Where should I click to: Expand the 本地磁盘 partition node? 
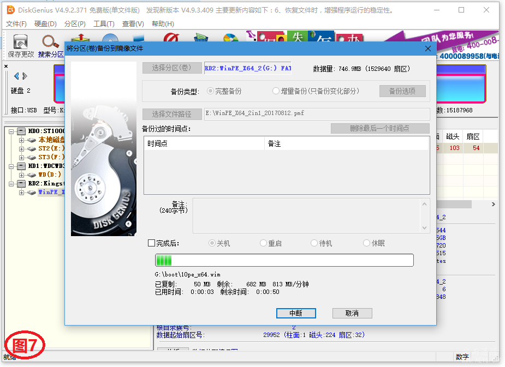[x=21, y=140]
